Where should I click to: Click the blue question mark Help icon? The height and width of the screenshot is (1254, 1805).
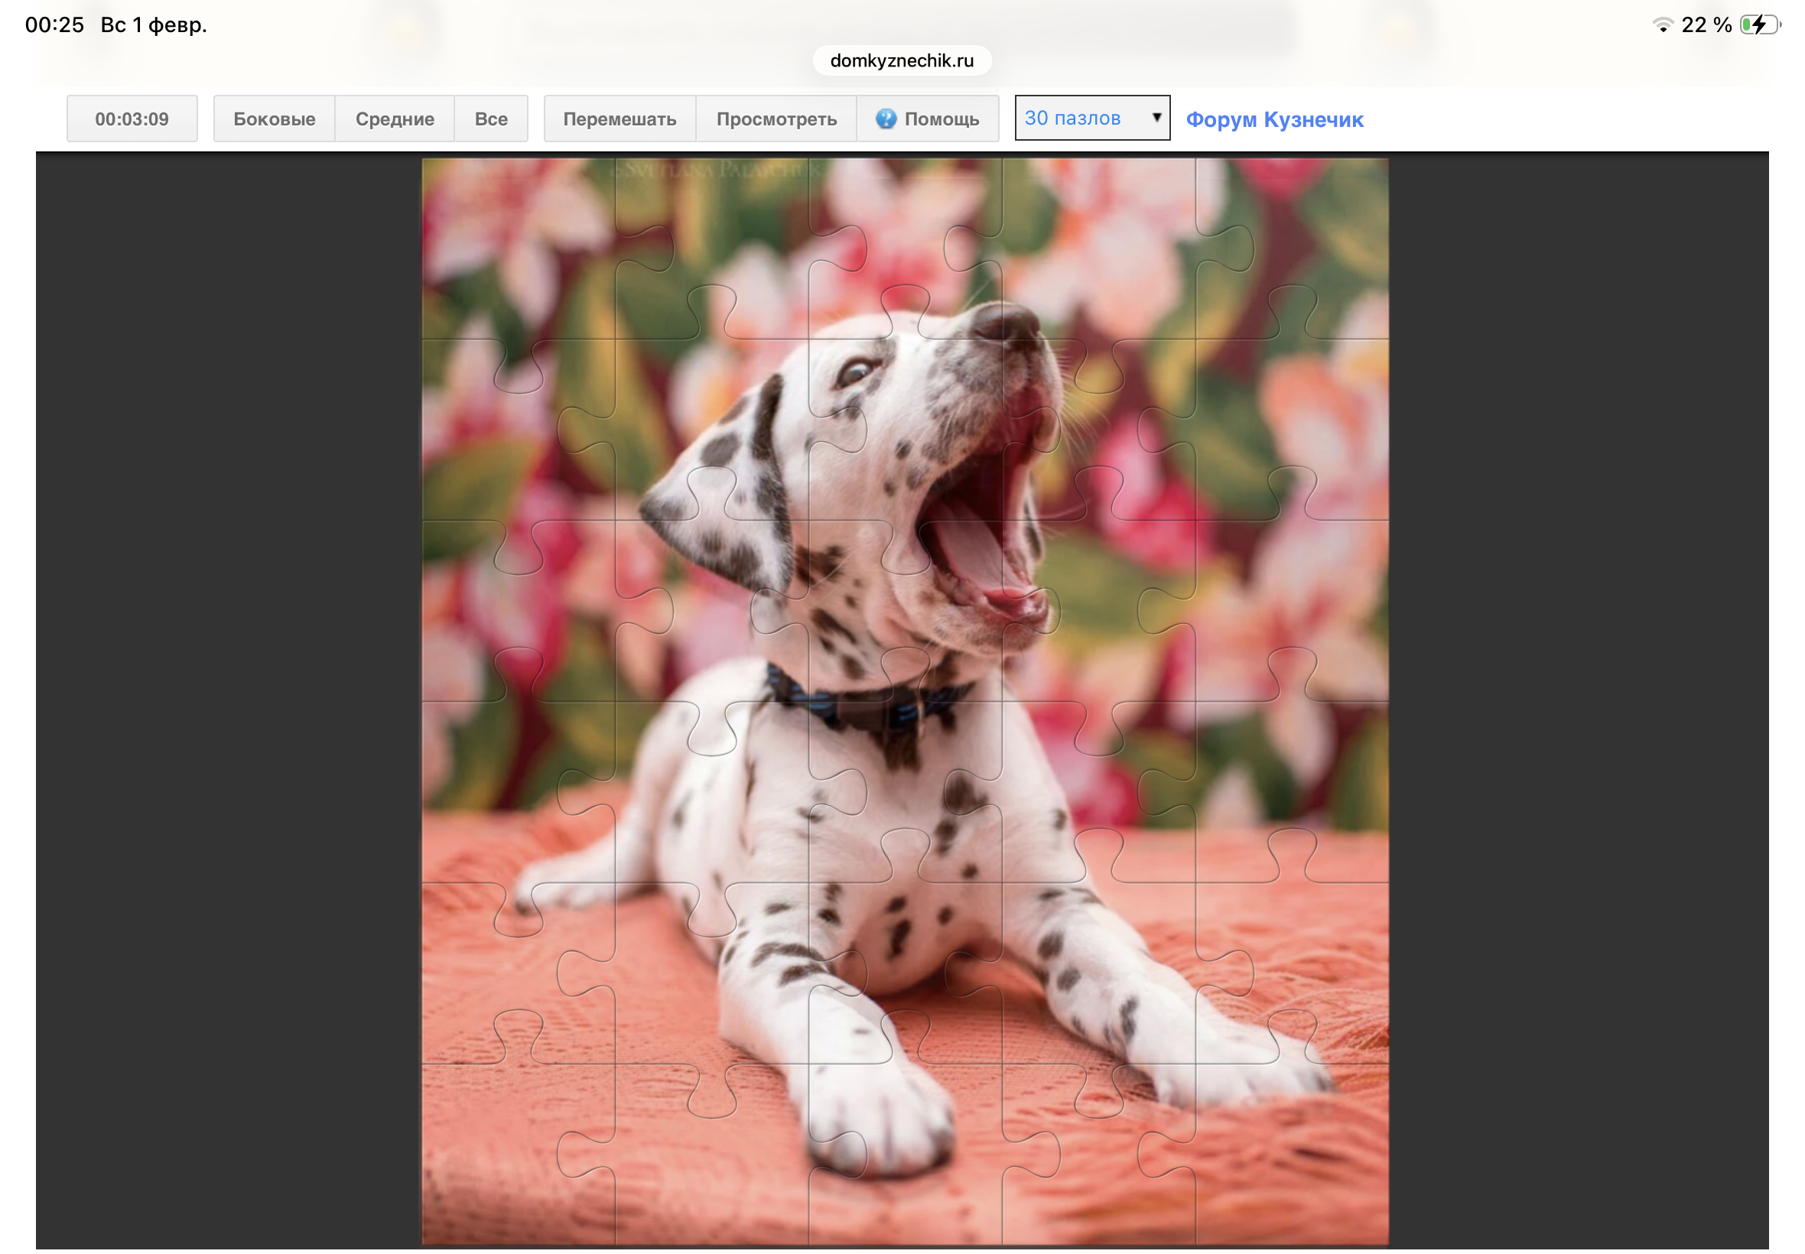[886, 119]
